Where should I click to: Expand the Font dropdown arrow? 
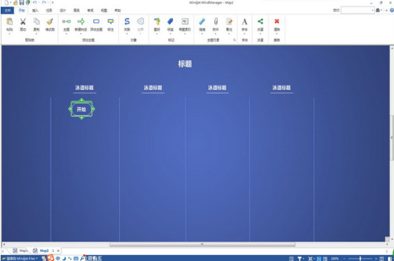245,34
